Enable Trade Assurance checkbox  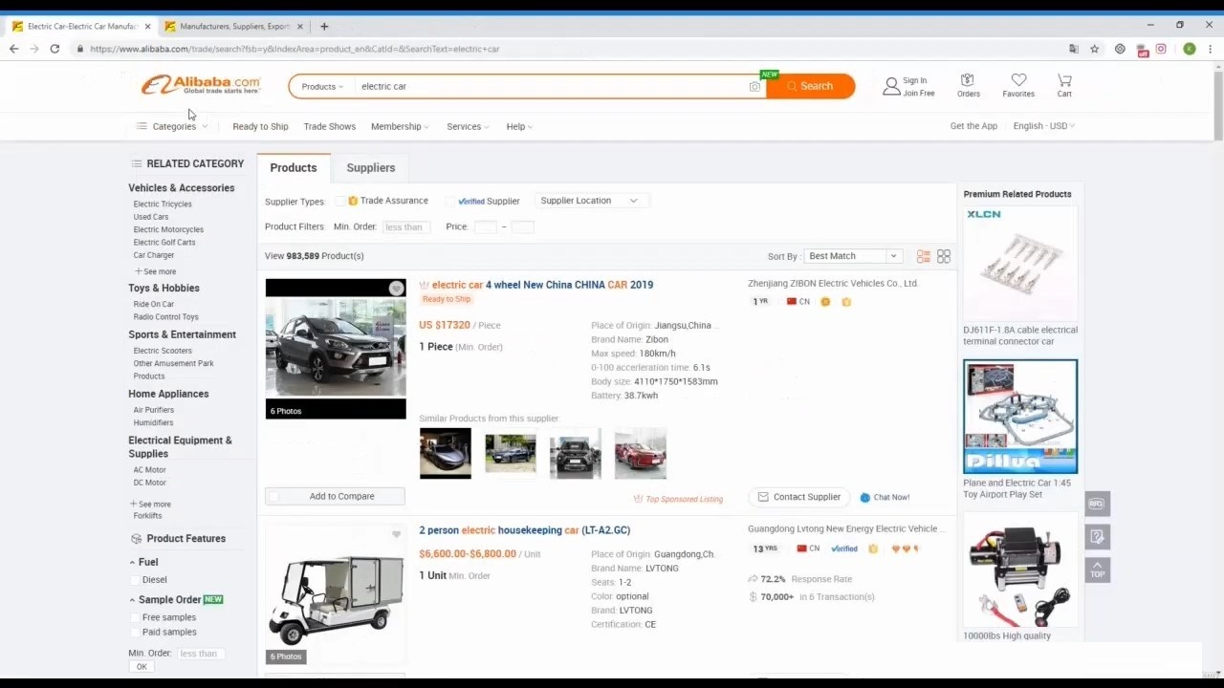(339, 201)
